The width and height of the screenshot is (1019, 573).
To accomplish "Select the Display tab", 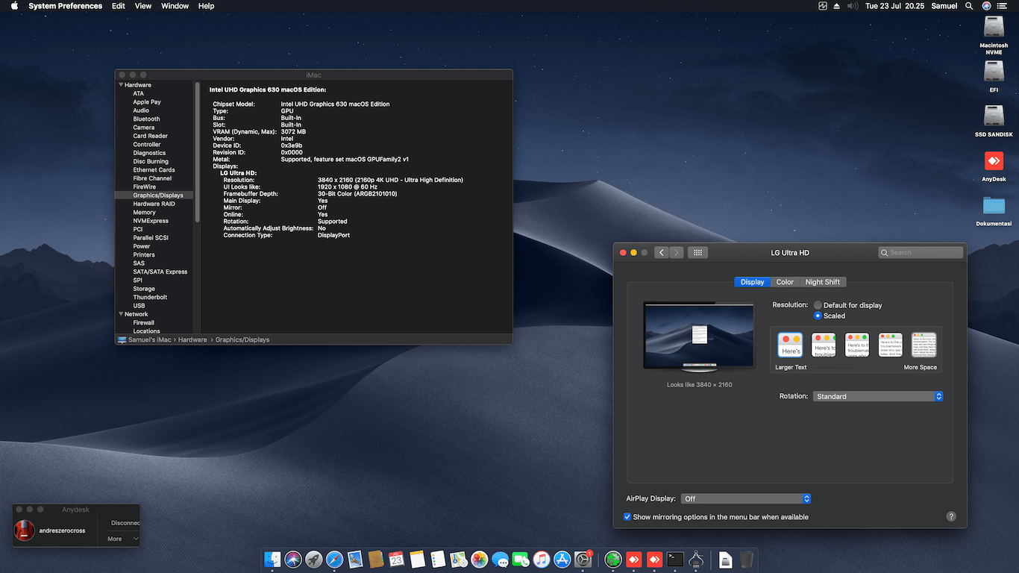I will click(752, 282).
